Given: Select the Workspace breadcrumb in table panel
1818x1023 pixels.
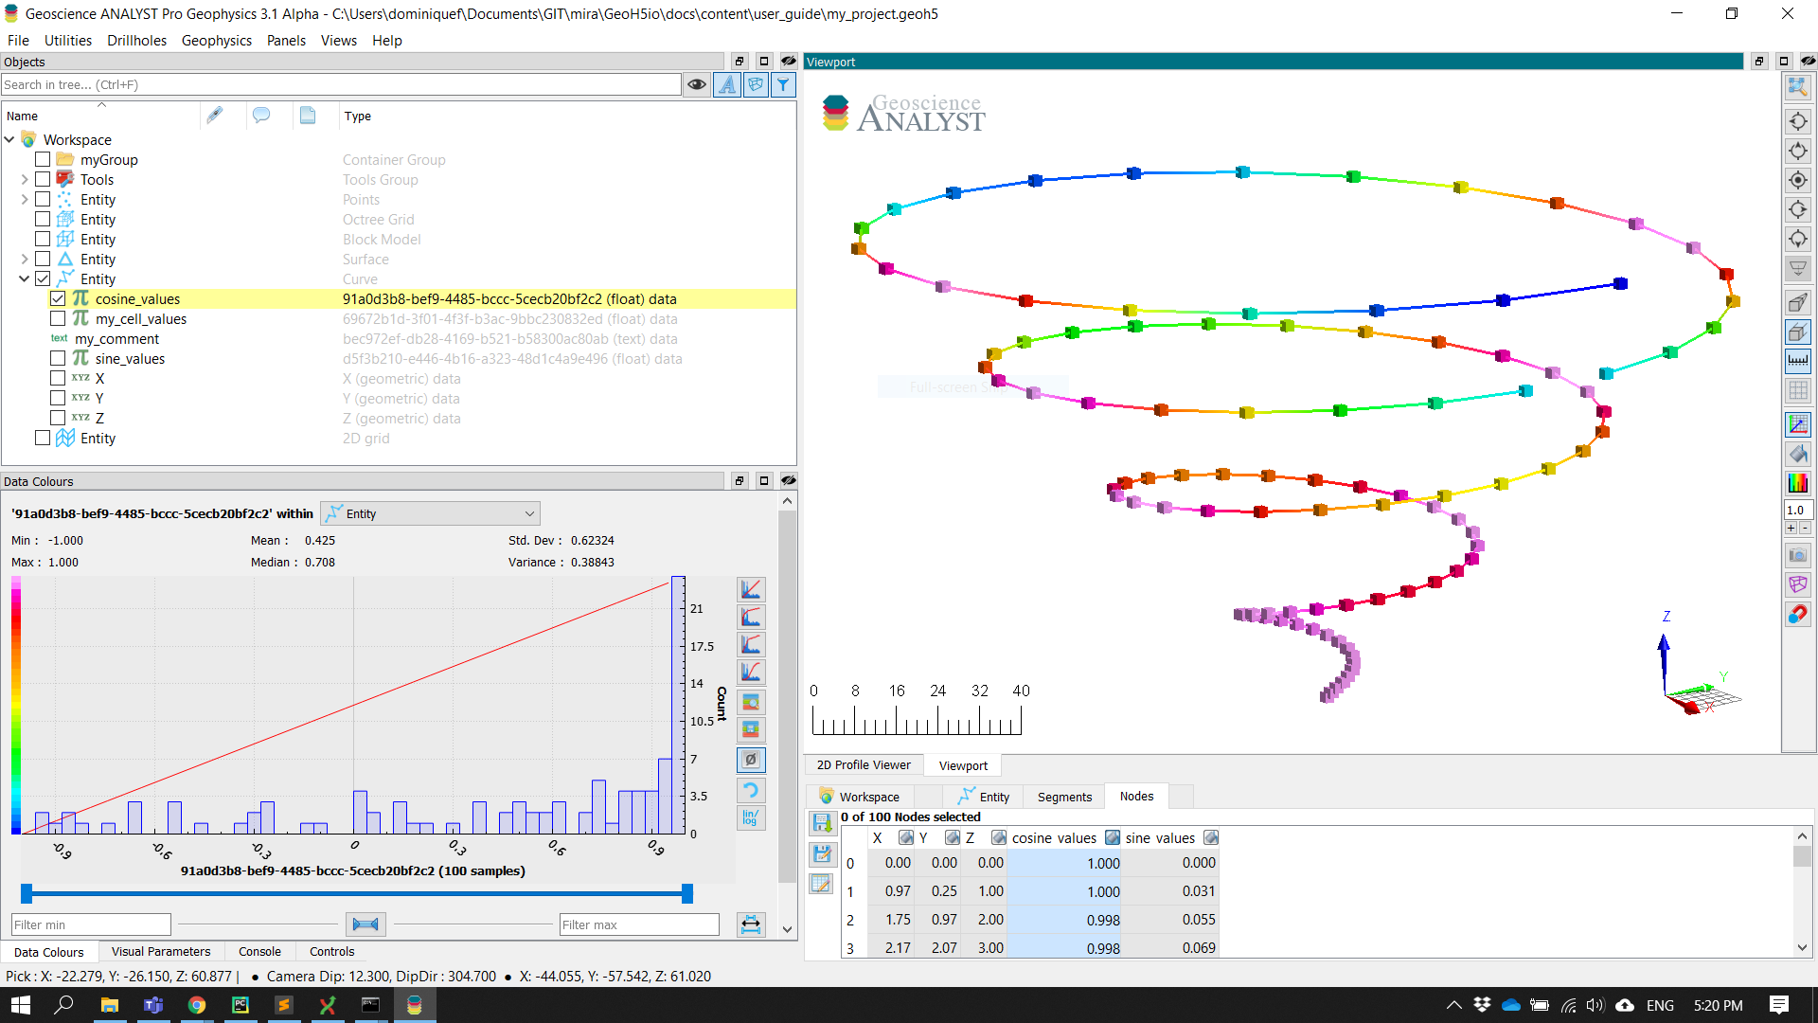Looking at the screenshot, I should point(860,797).
